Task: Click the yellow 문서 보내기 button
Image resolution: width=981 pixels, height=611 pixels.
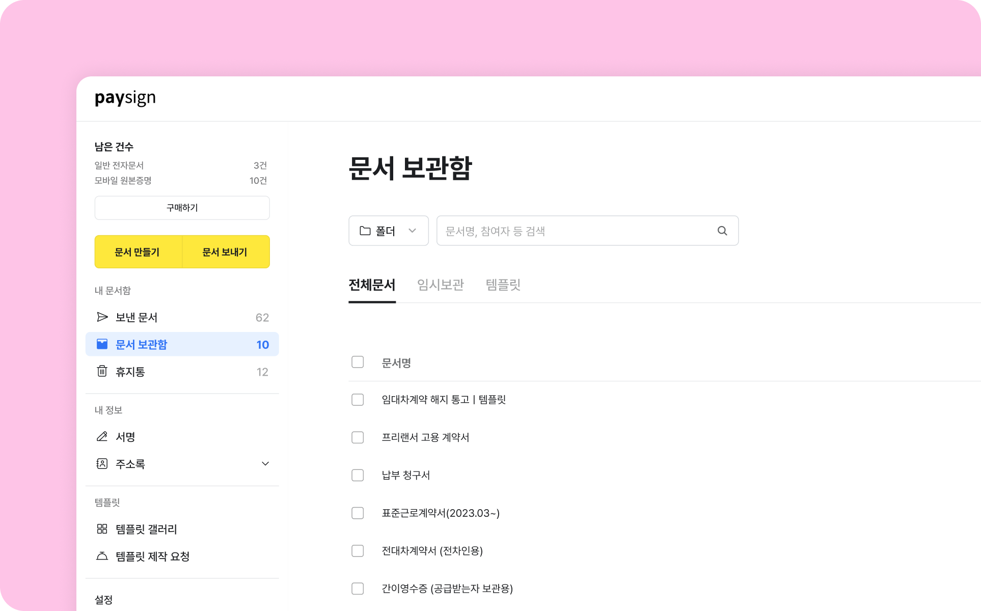Action: 225,252
